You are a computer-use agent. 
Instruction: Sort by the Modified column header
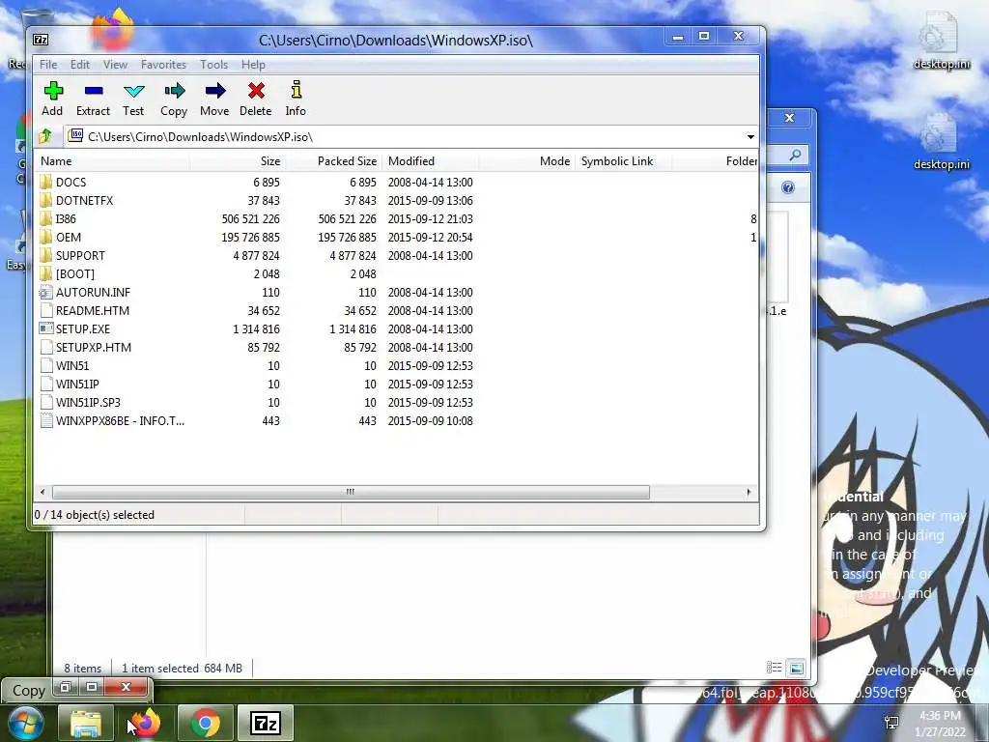coord(430,161)
